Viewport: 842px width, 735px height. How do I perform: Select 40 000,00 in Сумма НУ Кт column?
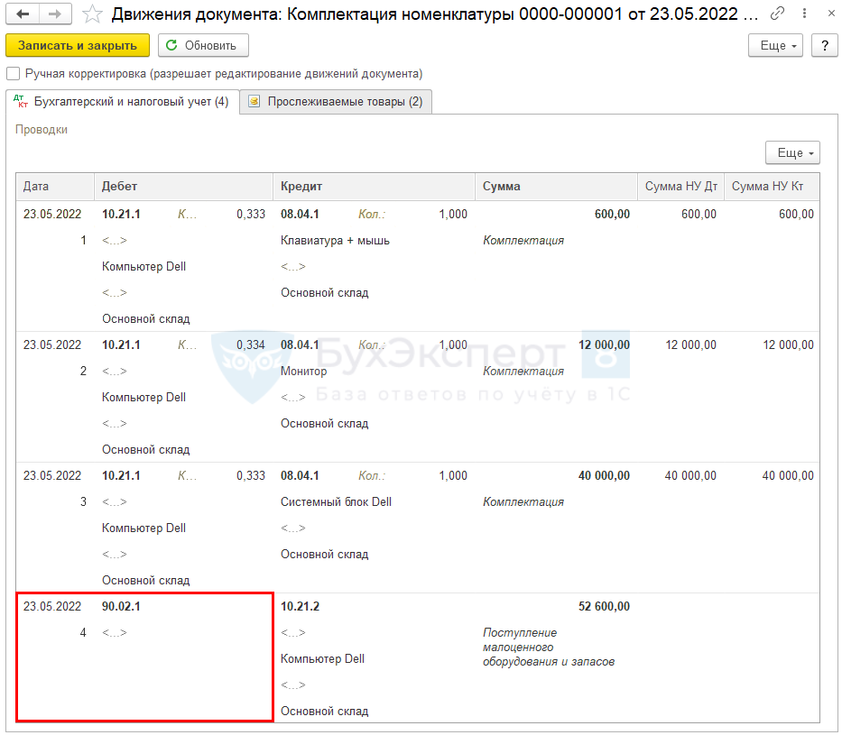(788, 476)
